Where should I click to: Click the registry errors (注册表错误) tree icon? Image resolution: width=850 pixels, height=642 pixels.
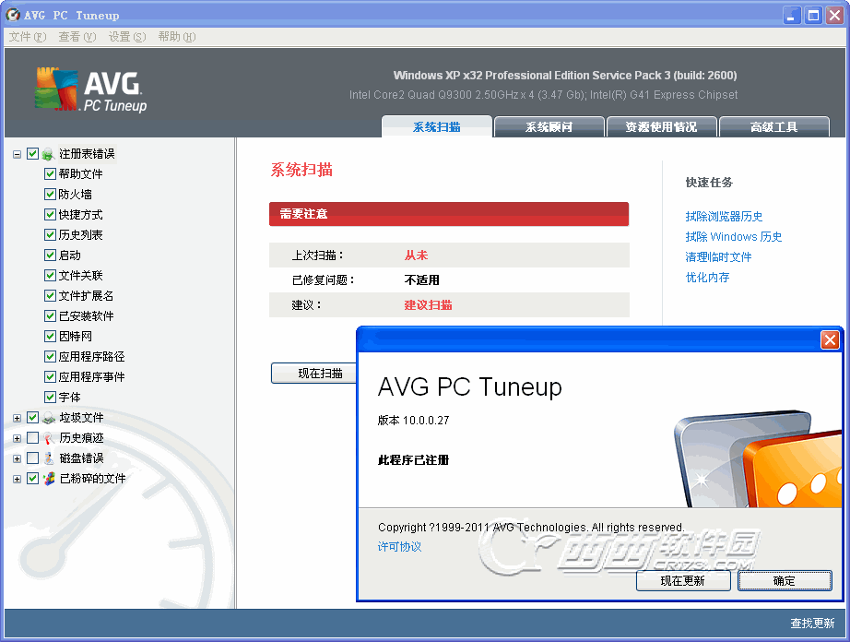pos(48,154)
